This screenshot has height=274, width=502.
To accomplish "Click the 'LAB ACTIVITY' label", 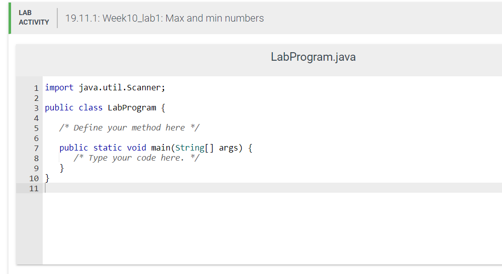I will (x=34, y=18).
